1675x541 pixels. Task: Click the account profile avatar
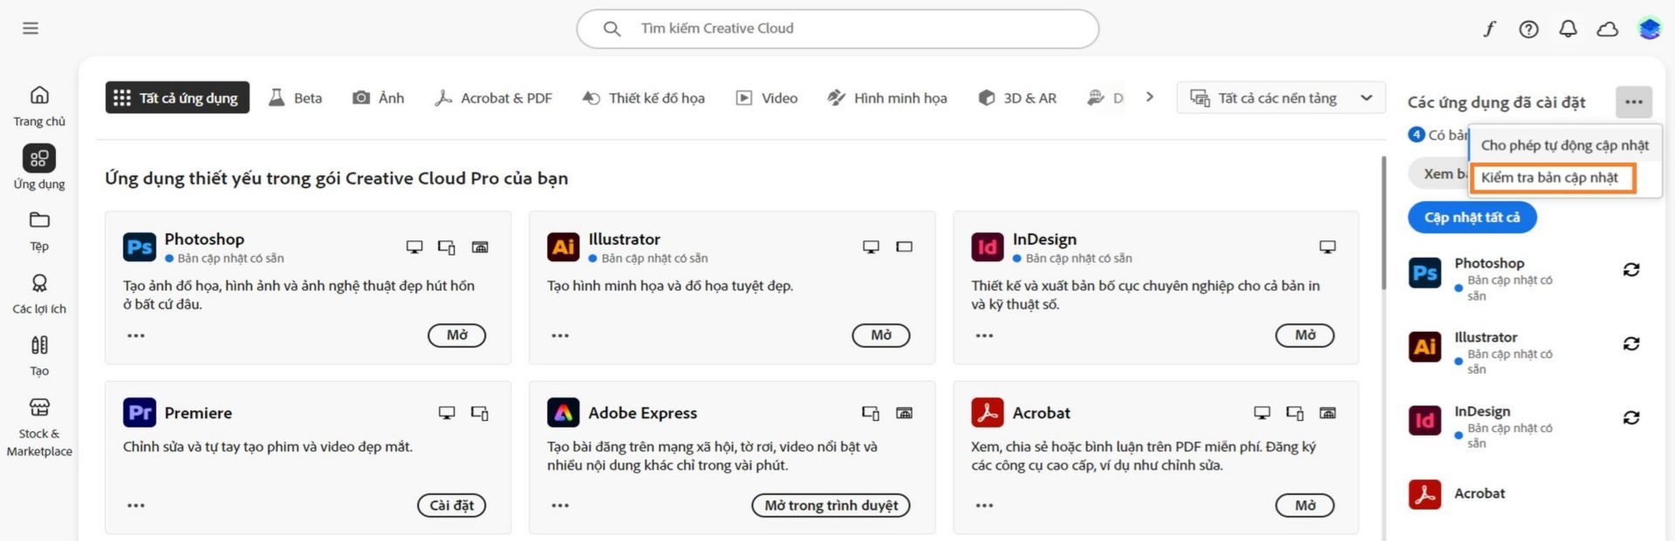point(1649,29)
